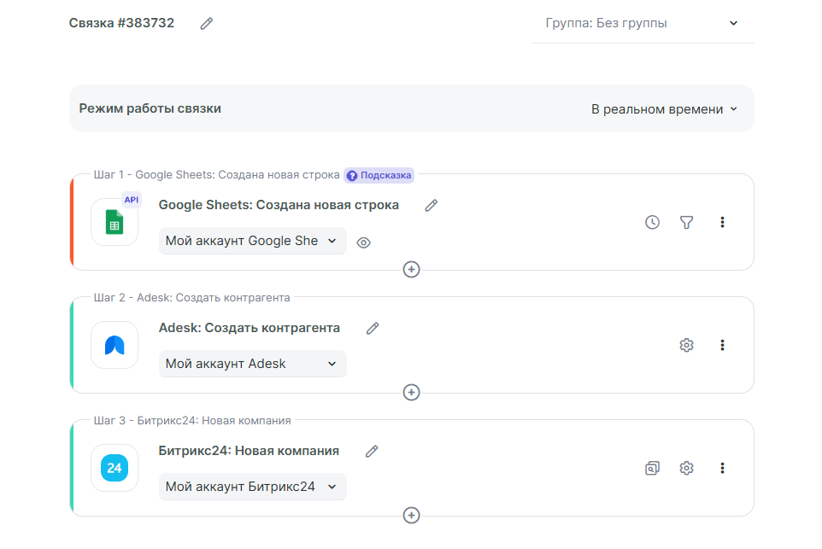Image resolution: width=822 pixels, height=549 pixels.
Task: Click the Adesk app icon
Action: [114, 345]
